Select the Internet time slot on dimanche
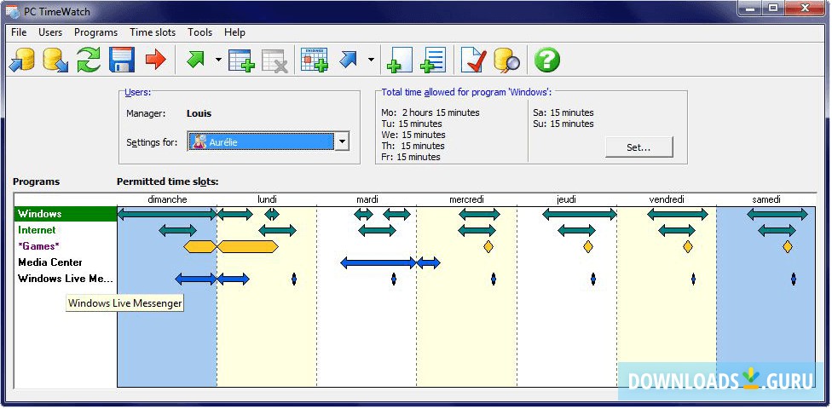The height and width of the screenshot is (409, 832). coord(178,230)
